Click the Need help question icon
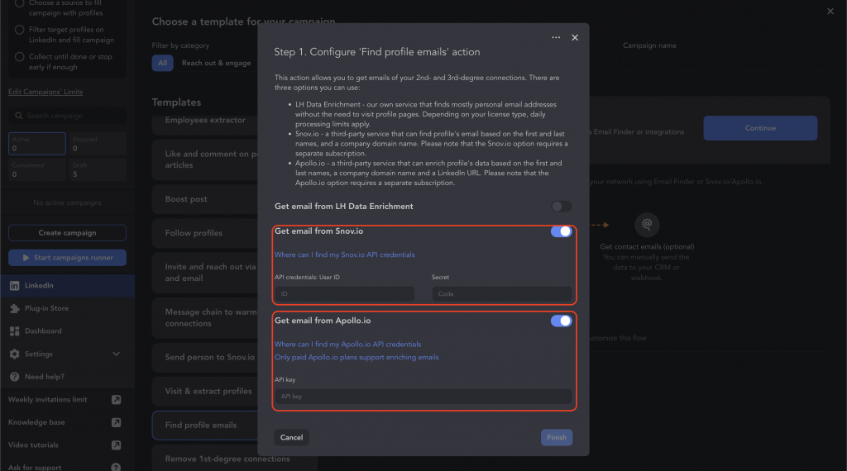The height and width of the screenshot is (471, 847). (x=15, y=377)
